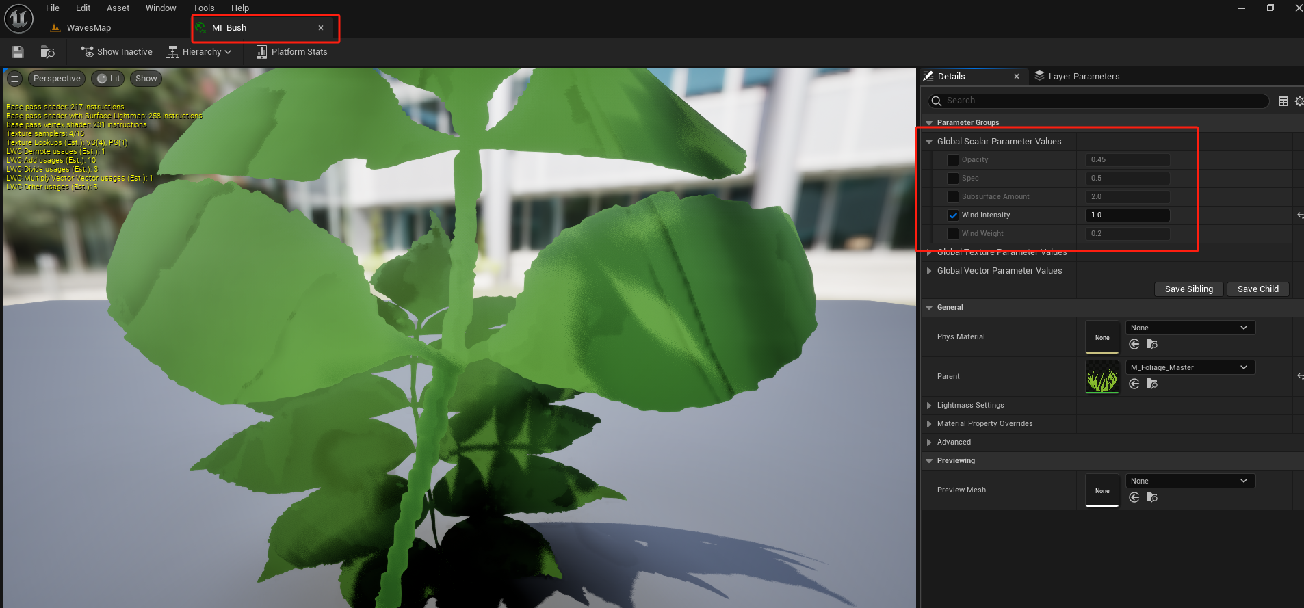Open the File menu

53,8
